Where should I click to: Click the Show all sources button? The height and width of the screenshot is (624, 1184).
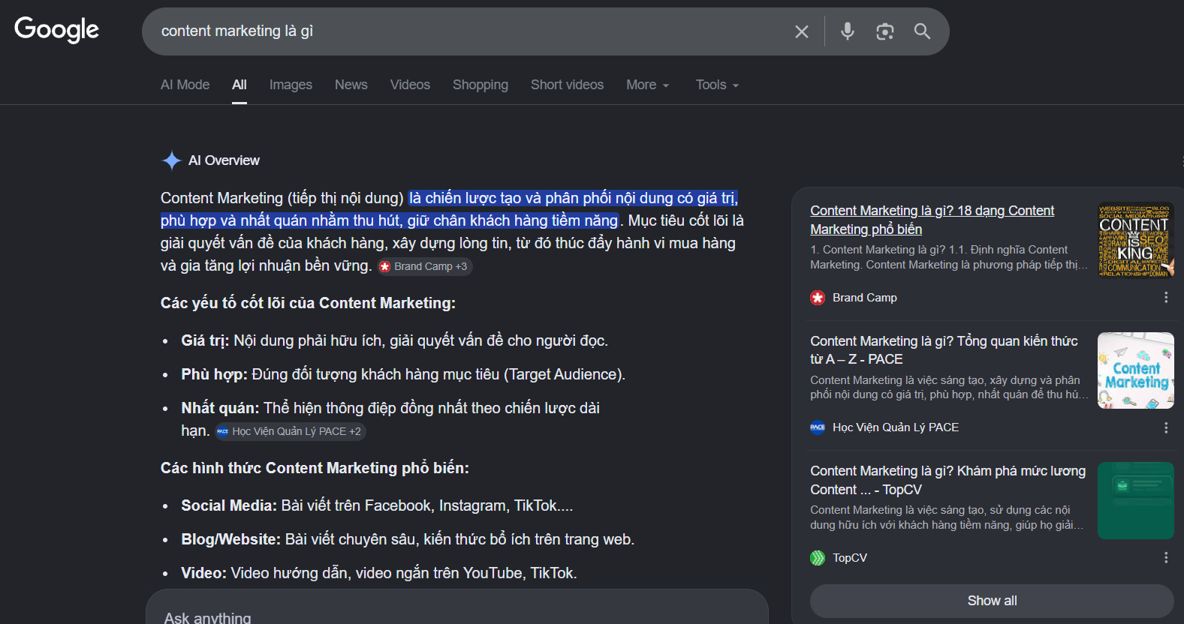click(x=992, y=601)
